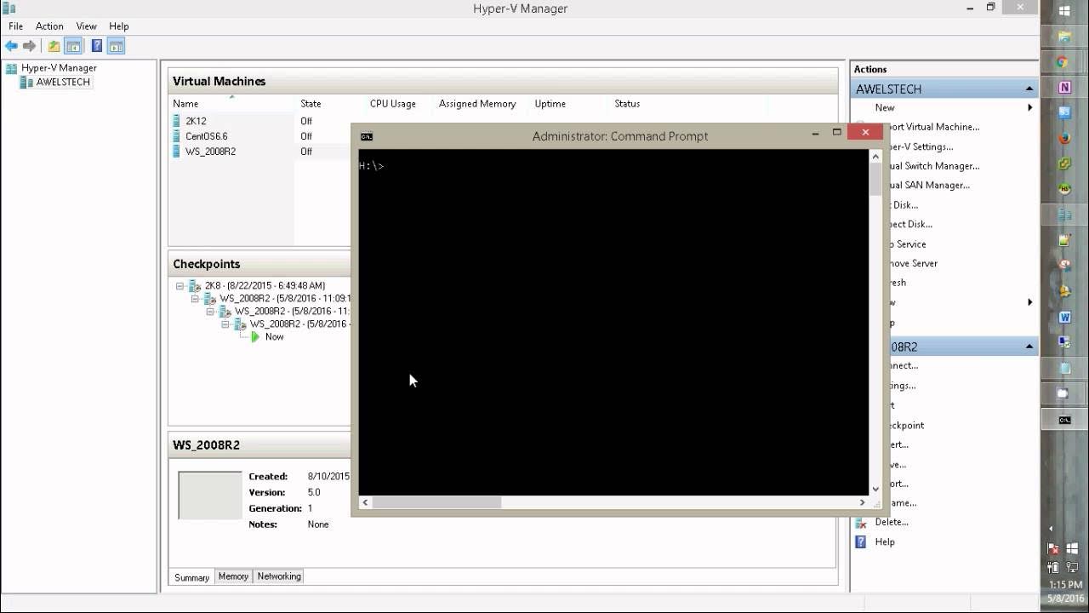
Task: Open the Action menu
Action: tap(49, 26)
